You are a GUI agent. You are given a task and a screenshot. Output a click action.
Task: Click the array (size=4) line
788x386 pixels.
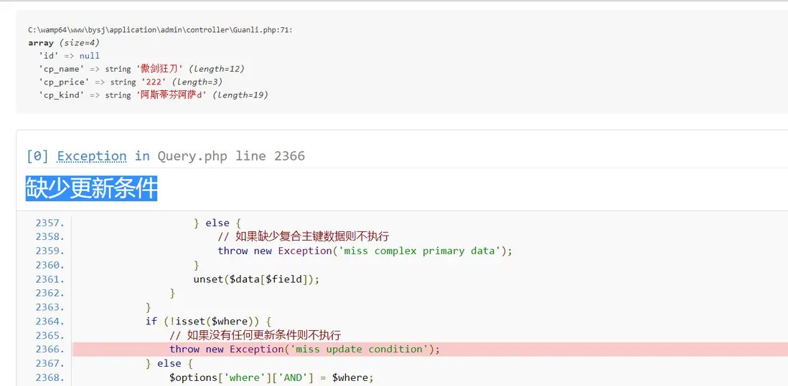coord(64,43)
